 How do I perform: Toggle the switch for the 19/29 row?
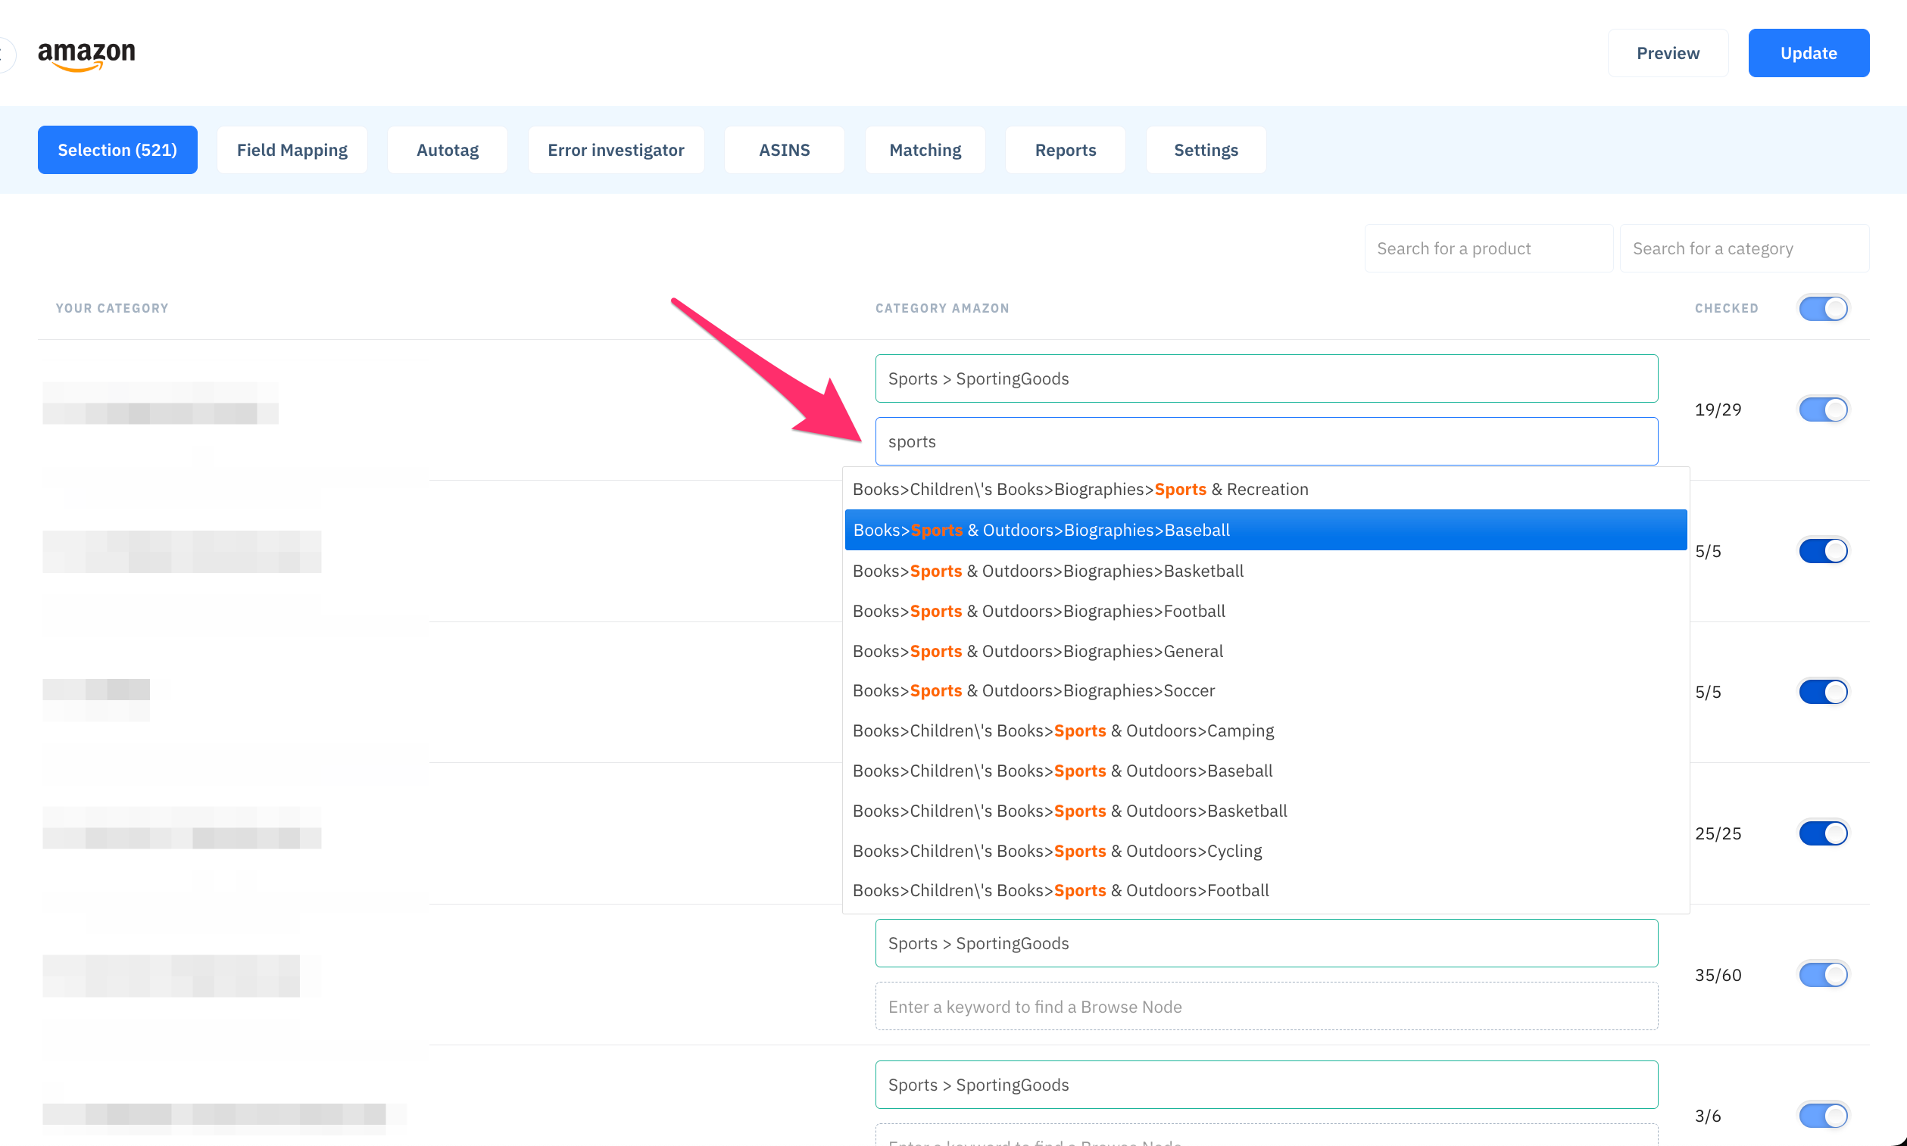tap(1823, 410)
